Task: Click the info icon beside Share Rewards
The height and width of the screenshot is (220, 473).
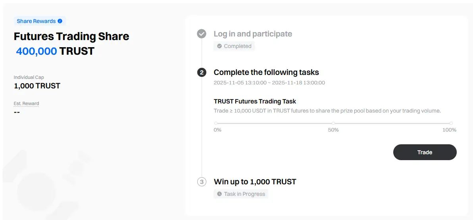Action: tap(60, 21)
